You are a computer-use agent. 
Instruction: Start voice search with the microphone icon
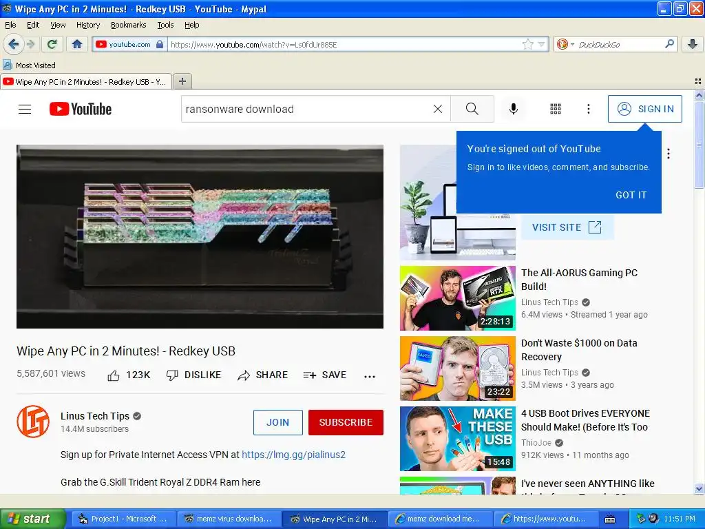click(514, 109)
